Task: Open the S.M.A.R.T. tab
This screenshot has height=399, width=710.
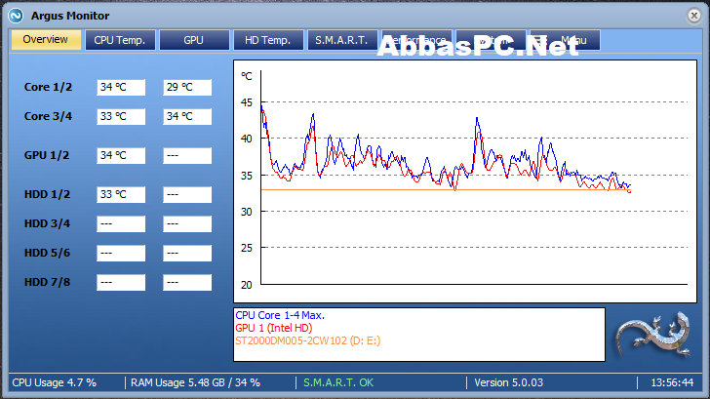Action: (x=342, y=40)
